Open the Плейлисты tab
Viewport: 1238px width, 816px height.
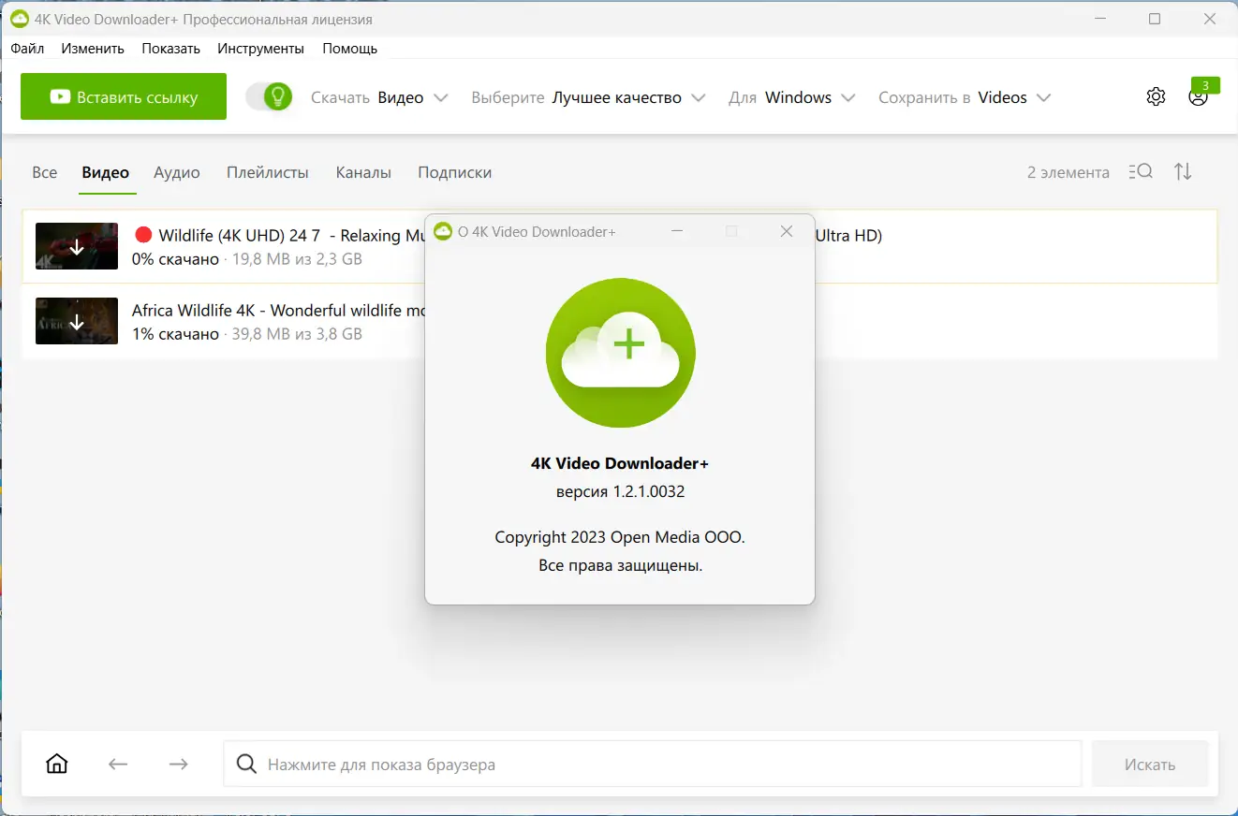268,172
